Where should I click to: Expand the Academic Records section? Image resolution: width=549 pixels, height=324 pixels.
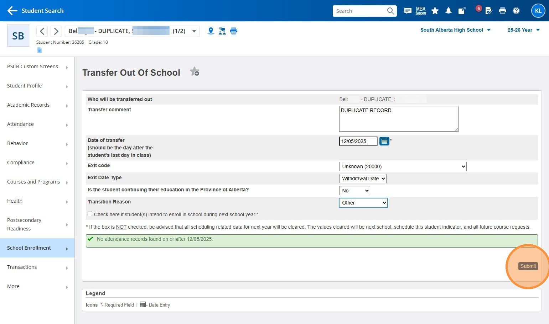(x=37, y=105)
